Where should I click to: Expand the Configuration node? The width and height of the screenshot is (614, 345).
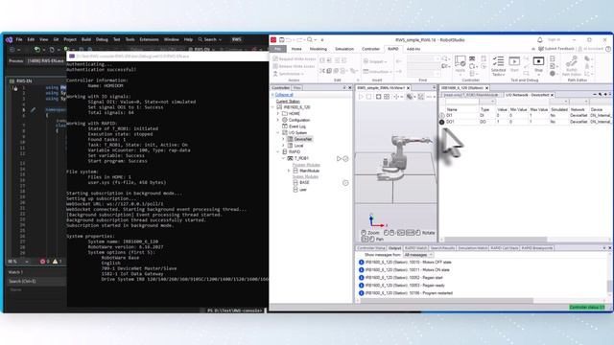pyautogui.click(x=278, y=120)
